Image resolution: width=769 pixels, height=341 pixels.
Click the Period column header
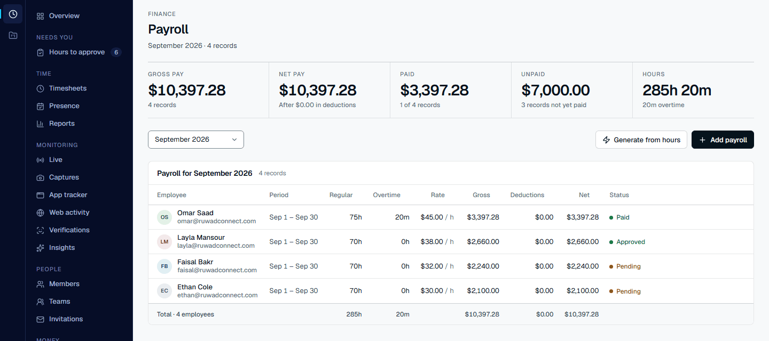click(279, 195)
